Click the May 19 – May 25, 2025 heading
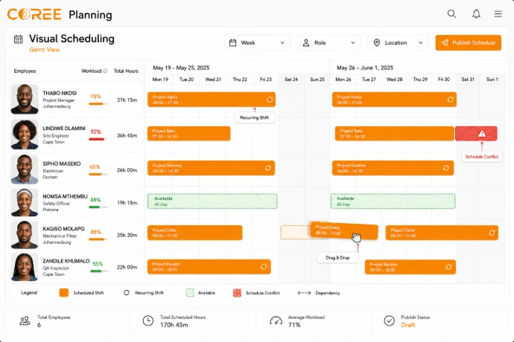 tap(181, 68)
